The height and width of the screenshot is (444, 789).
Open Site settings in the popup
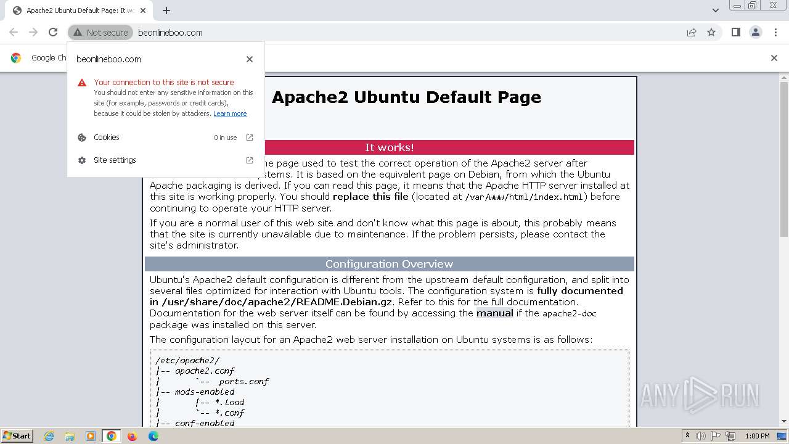(166, 160)
